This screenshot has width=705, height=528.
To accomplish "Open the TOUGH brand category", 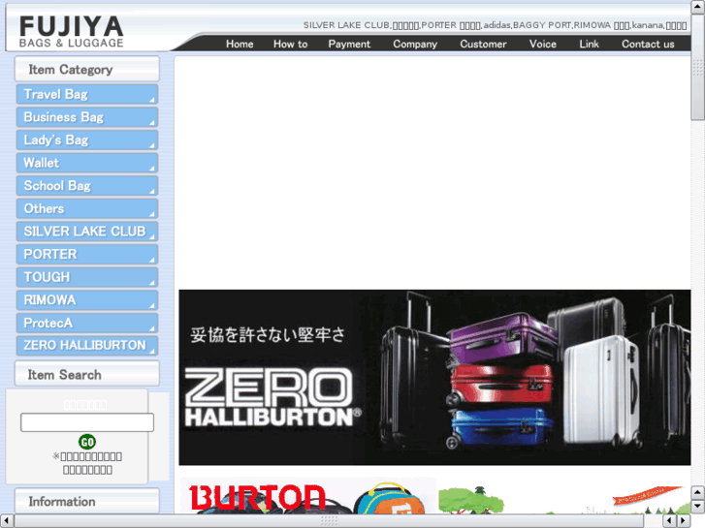I will [x=87, y=277].
